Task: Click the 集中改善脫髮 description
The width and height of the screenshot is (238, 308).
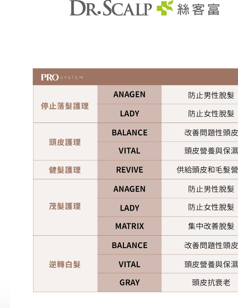Action: pyautogui.click(x=211, y=226)
